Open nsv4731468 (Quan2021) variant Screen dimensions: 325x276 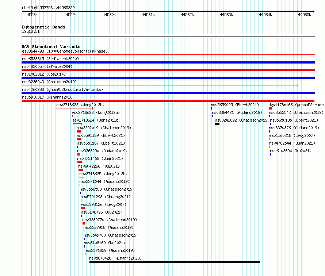coord(100,158)
